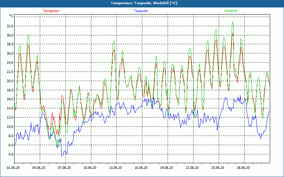Click the 10.06.20 date label

click(90, 168)
